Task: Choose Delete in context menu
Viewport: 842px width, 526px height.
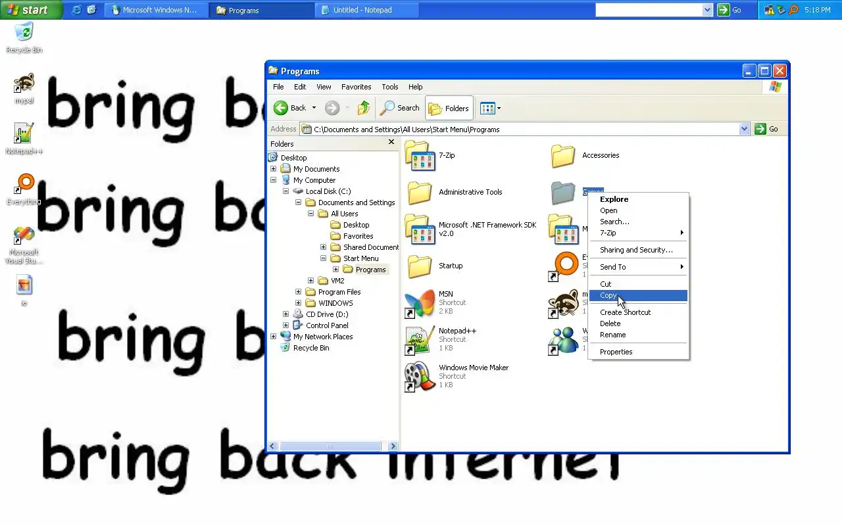Action: 638,323
